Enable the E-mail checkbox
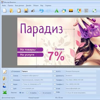100x100 pixels. pos(55,88)
